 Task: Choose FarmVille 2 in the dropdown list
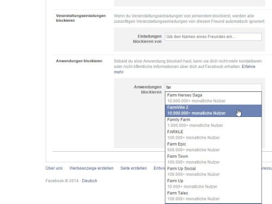[213, 110]
